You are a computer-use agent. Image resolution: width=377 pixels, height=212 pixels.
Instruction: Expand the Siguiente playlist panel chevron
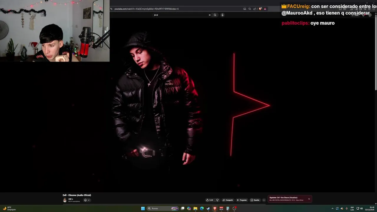click(309, 199)
